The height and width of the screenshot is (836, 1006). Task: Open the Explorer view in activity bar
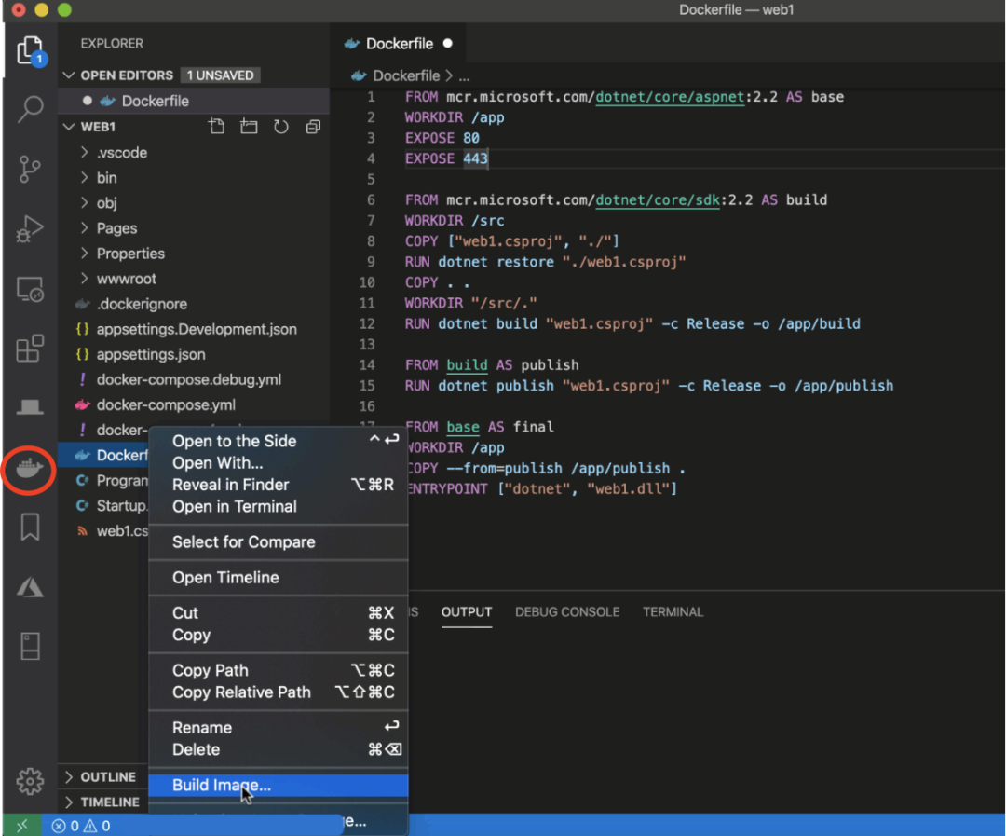click(30, 50)
